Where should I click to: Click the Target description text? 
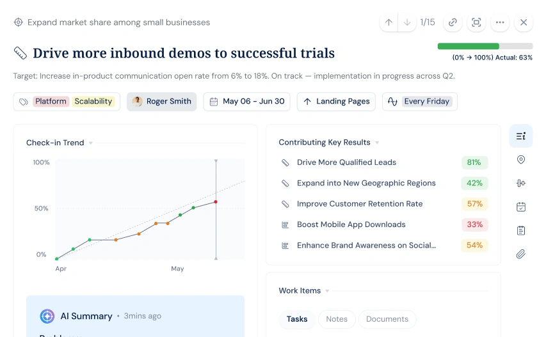pos(234,76)
